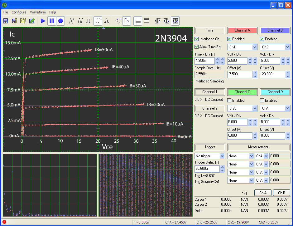This screenshot has width=293, height=226.
Task: Click the red Channel A color button
Action: [x=242, y=30]
